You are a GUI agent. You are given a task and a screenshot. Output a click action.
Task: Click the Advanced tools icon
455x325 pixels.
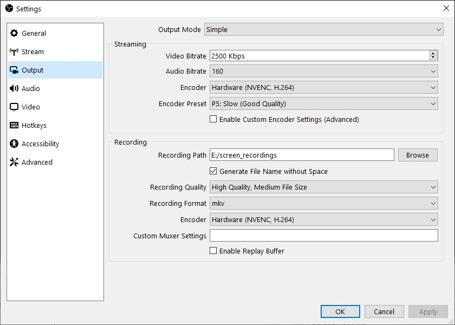(x=14, y=162)
